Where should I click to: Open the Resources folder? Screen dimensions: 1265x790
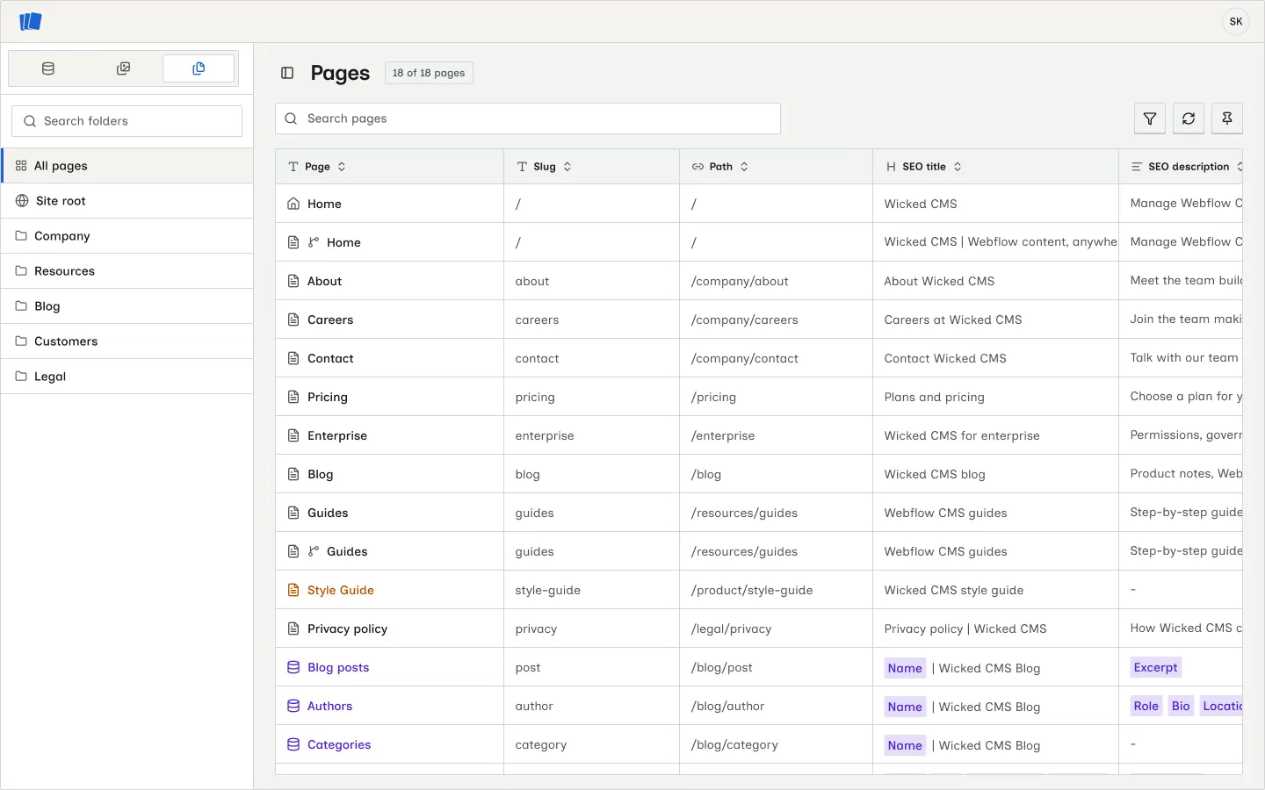pyautogui.click(x=127, y=271)
